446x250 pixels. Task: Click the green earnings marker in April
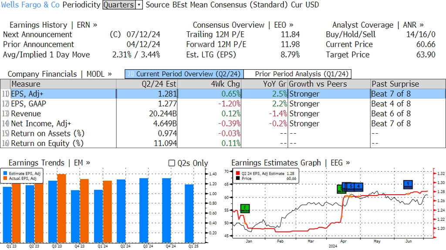tap(341, 189)
